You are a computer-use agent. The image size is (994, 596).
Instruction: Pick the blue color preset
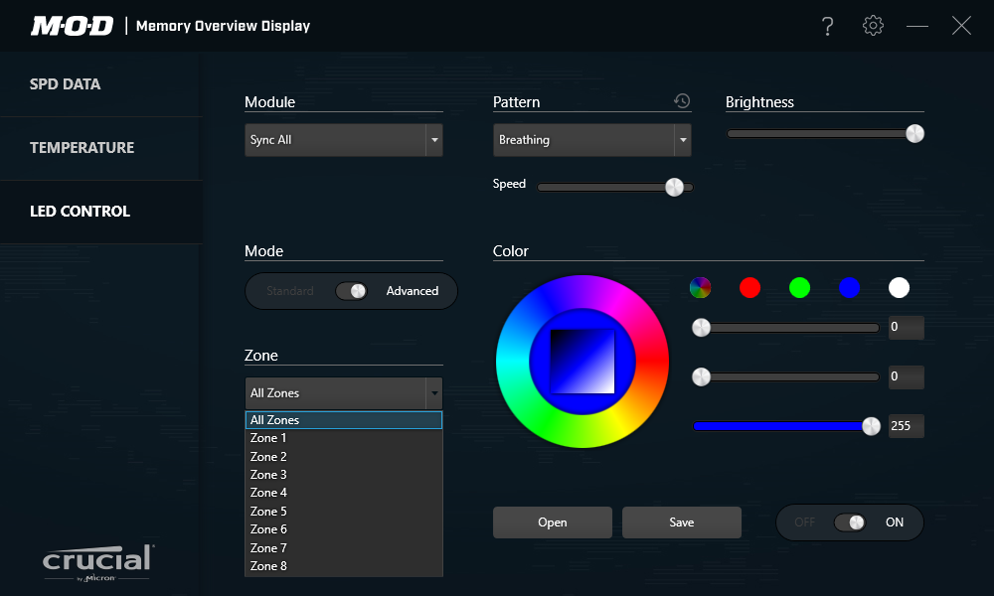pyautogui.click(x=849, y=288)
